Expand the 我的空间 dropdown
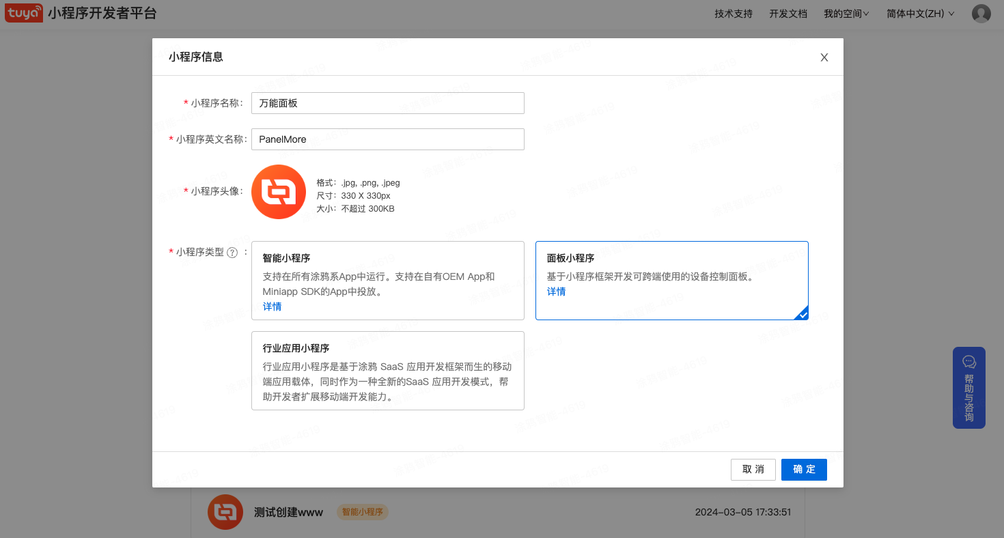This screenshot has width=1004, height=538. coord(846,14)
